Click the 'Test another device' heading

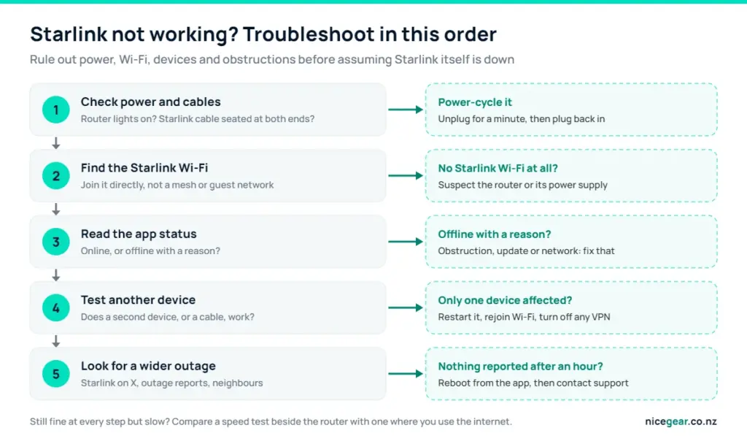click(x=138, y=300)
